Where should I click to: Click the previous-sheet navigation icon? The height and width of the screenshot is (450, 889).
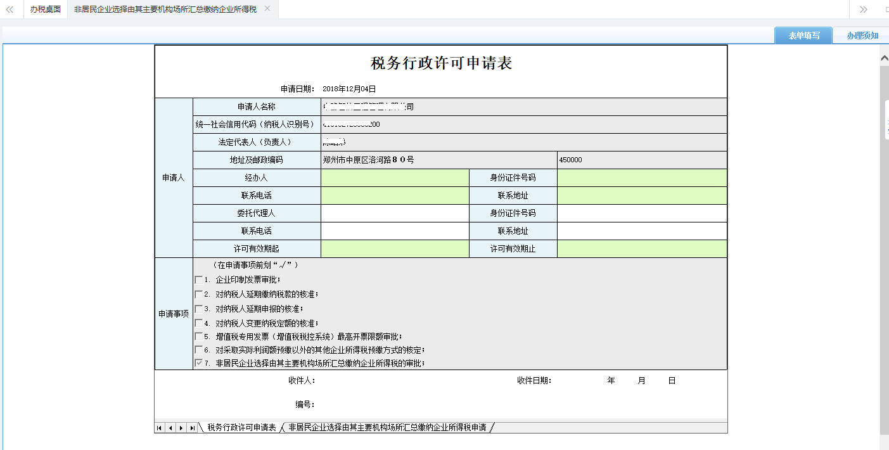(169, 428)
